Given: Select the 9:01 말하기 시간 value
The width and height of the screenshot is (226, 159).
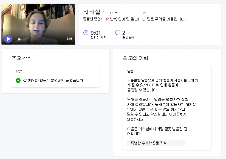Looking at the screenshot, I should (x=95, y=33).
